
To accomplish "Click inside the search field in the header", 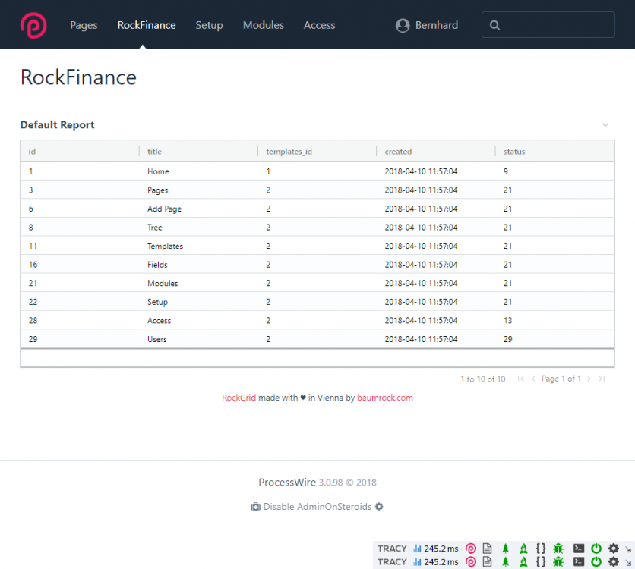I will (x=548, y=24).
